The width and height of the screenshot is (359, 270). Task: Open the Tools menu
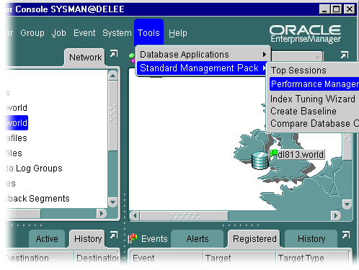(x=149, y=32)
